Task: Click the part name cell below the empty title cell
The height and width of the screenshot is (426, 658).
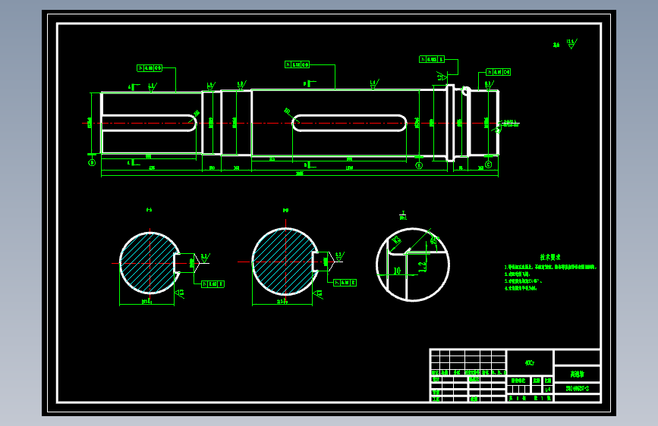Action: (x=577, y=374)
